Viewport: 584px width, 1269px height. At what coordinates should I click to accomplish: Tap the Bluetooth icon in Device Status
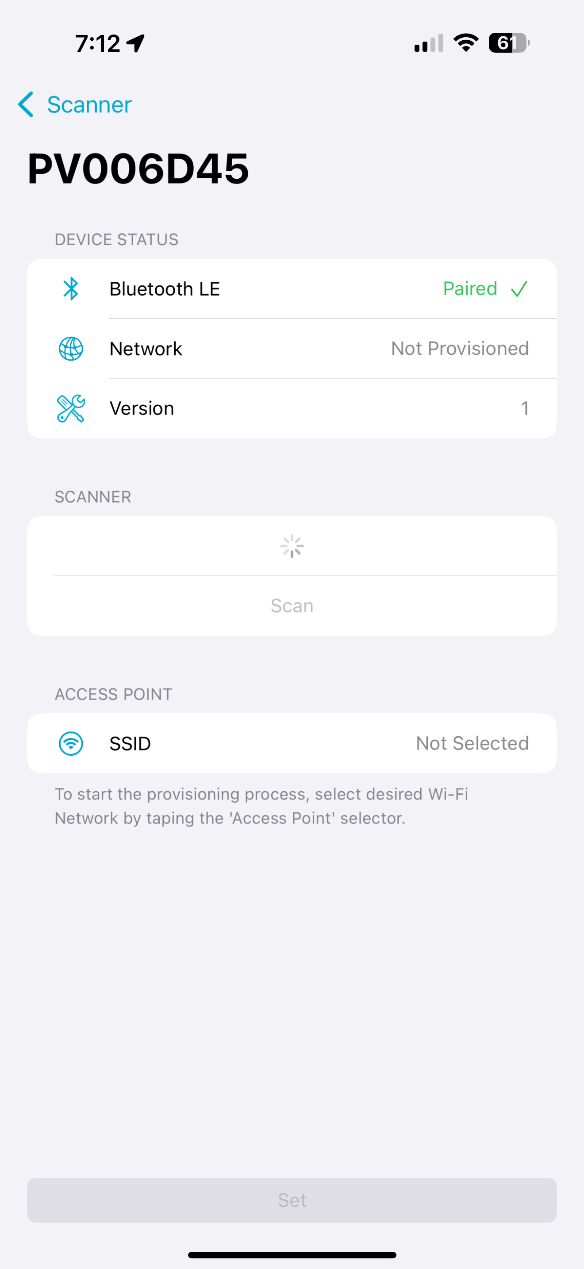(x=71, y=288)
